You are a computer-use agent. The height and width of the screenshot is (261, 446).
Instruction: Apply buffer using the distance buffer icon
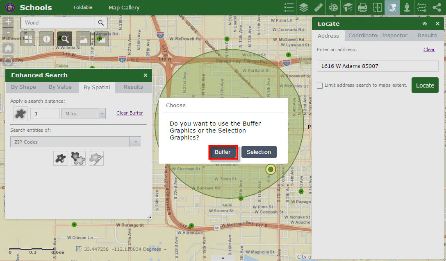(x=20, y=114)
